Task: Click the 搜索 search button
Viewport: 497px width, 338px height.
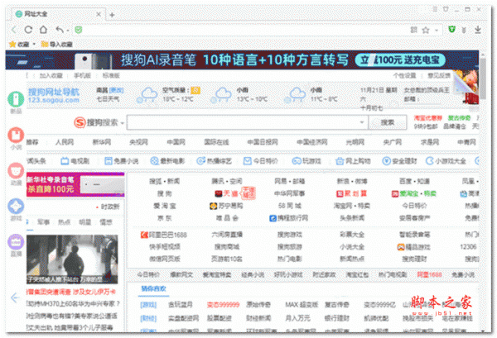Action: point(388,122)
